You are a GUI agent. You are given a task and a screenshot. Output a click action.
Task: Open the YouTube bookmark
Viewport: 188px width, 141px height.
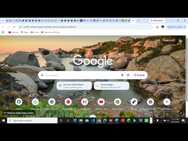click(x=14, y=32)
